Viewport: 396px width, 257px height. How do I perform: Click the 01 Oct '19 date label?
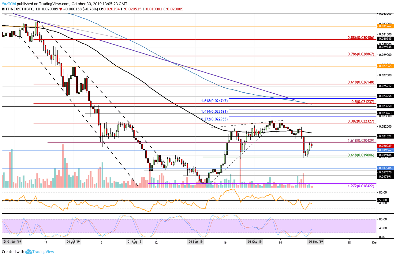pos(255,242)
